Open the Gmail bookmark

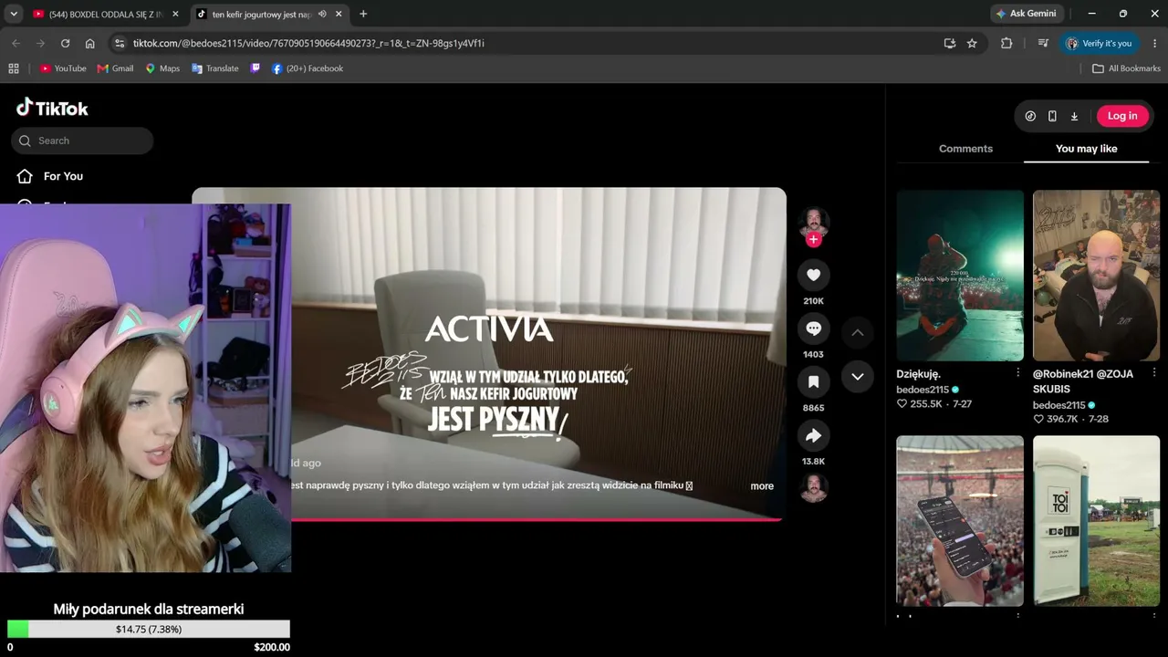116,68
